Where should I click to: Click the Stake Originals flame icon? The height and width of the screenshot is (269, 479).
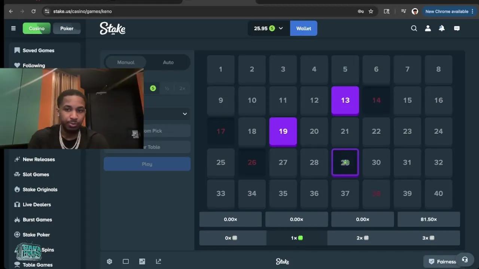click(x=17, y=189)
